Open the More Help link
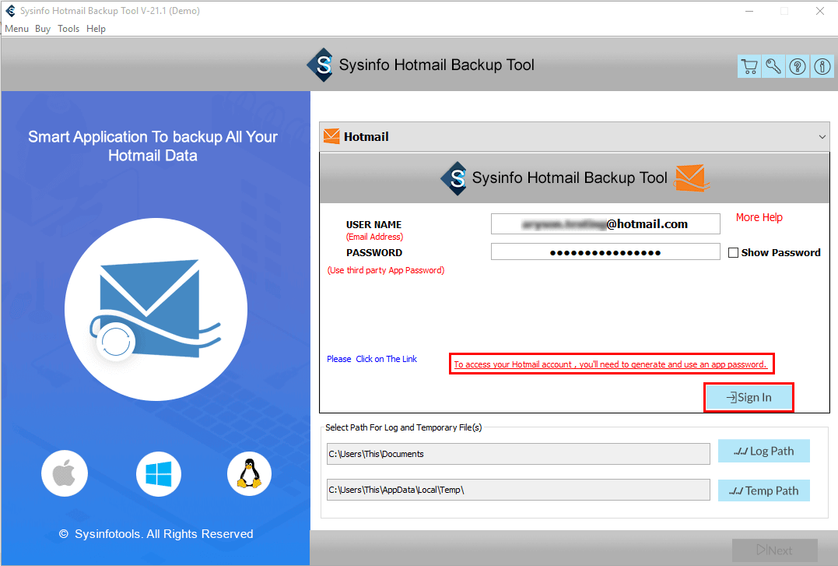838x566 pixels. [x=759, y=217]
